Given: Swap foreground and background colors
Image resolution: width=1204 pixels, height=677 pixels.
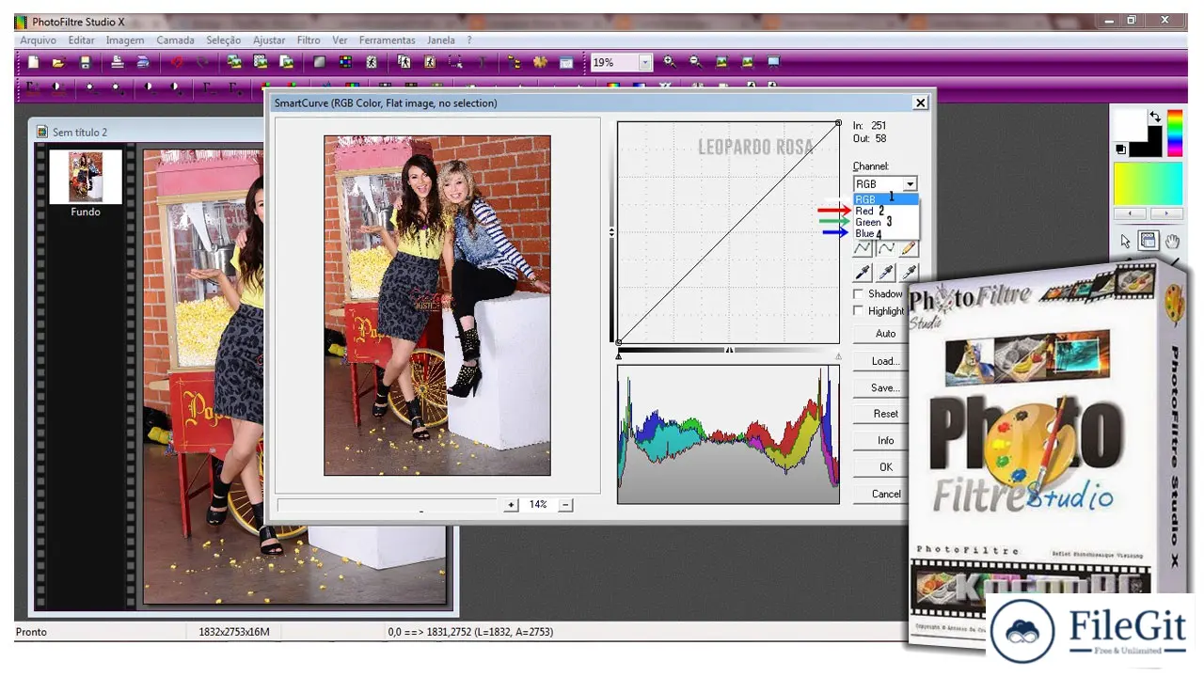Looking at the screenshot, I should pyautogui.click(x=1155, y=117).
